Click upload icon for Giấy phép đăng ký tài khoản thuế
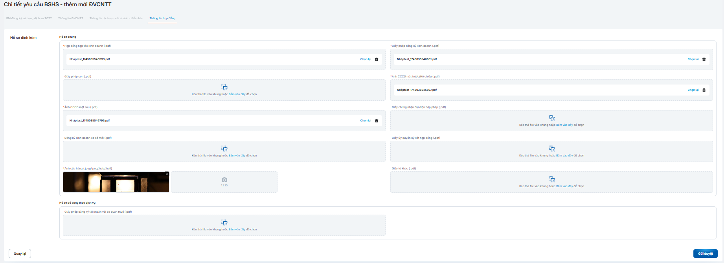The image size is (724, 263). pos(224,223)
